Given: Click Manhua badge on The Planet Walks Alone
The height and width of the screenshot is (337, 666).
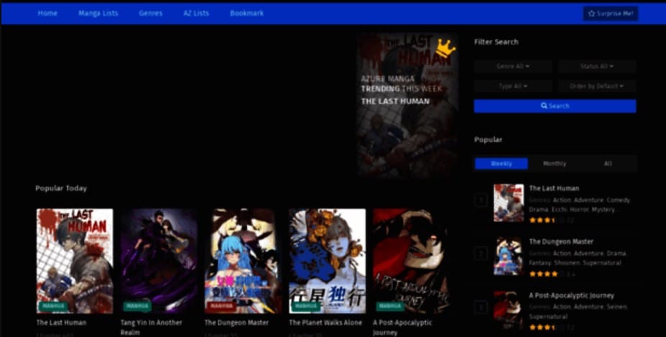Looking at the screenshot, I should 305,306.
